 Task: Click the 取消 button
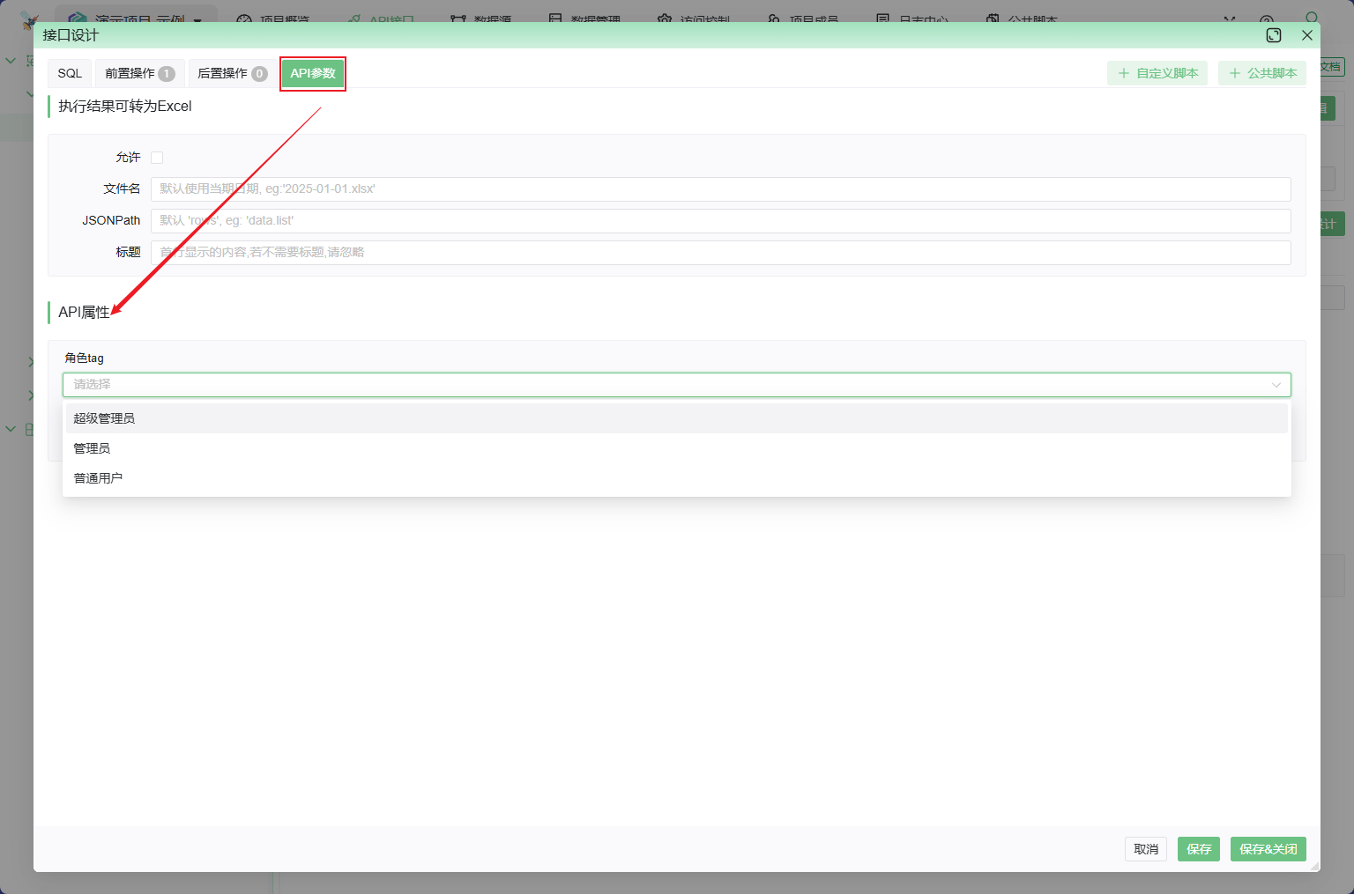coord(1146,849)
